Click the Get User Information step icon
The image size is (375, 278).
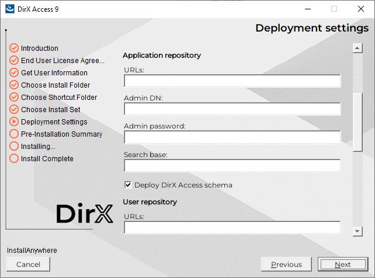pyautogui.click(x=14, y=73)
